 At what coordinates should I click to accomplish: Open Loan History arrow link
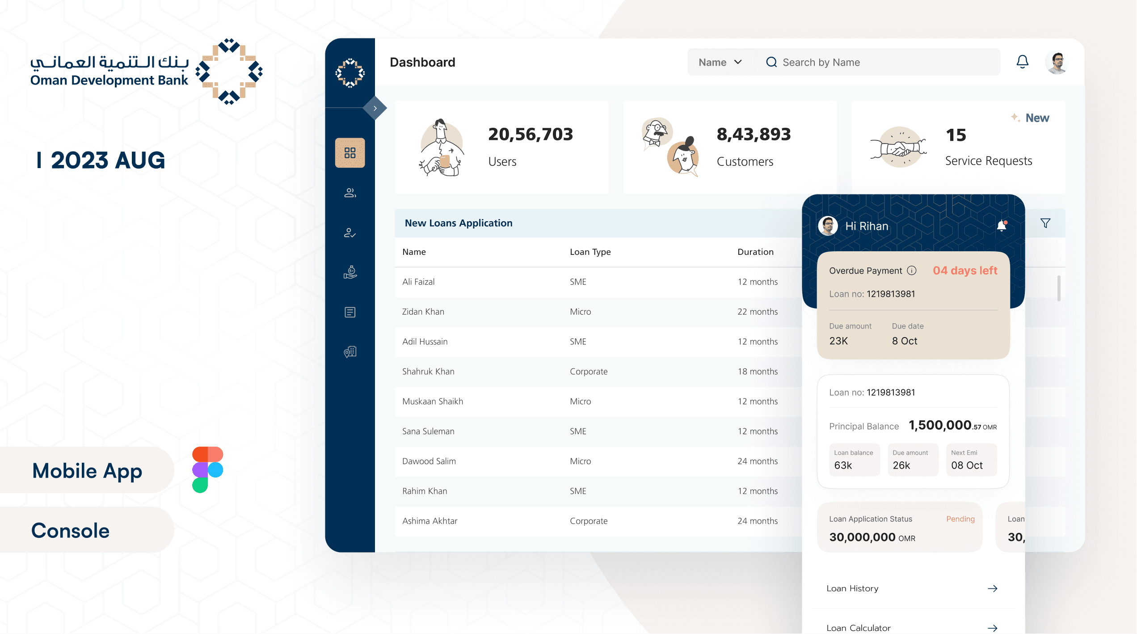point(992,588)
